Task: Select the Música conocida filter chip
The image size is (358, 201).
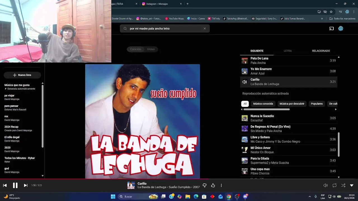Action: coord(263,104)
